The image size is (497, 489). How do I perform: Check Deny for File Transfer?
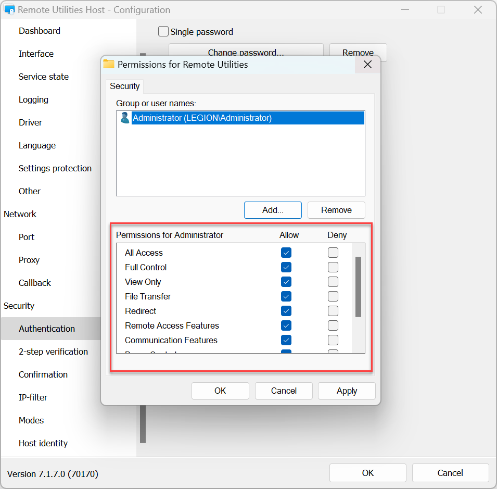(x=333, y=296)
